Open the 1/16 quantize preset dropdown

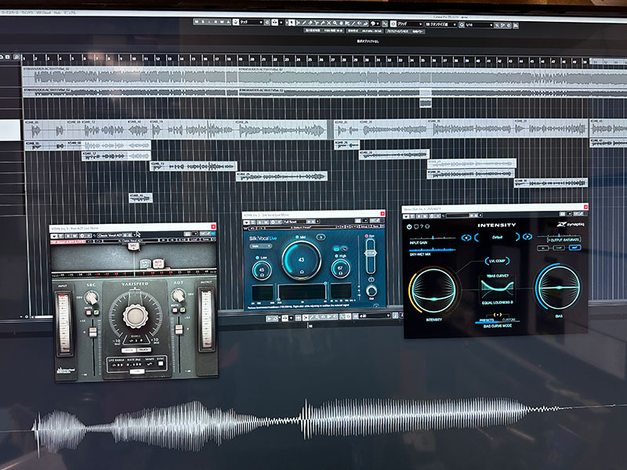pyautogui.click(x=480, y=25)
